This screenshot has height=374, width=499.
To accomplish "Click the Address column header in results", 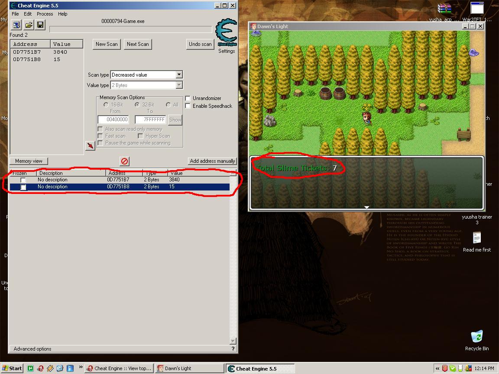I will [30, 44].
